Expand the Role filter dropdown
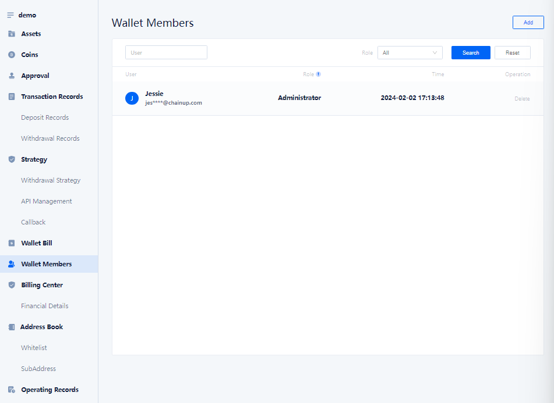 click(410, 52)
